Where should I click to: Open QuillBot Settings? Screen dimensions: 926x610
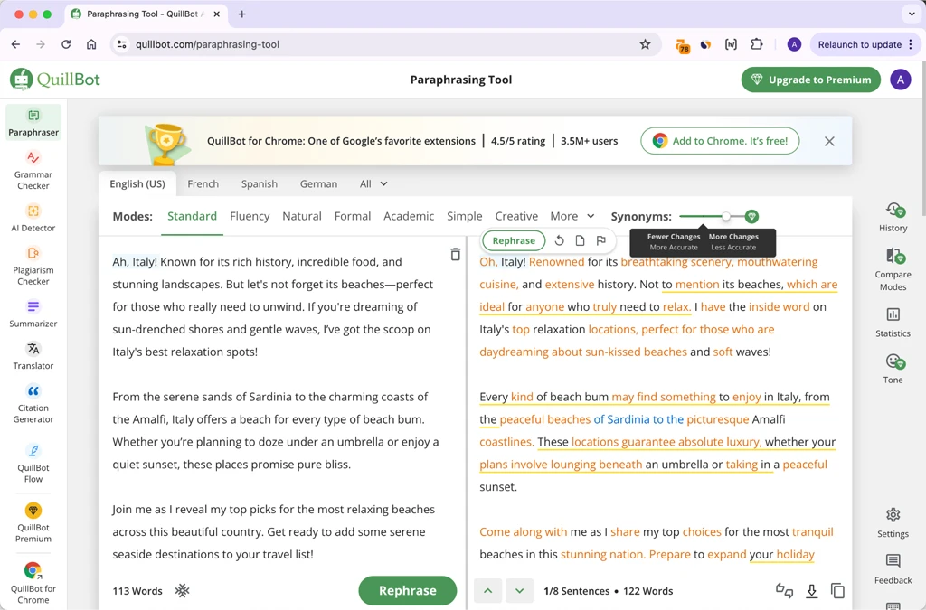[893, 522]
